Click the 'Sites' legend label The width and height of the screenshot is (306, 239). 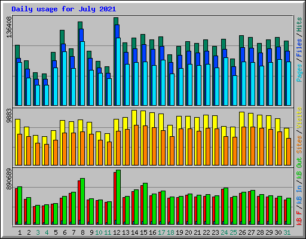tap(299, 145)
